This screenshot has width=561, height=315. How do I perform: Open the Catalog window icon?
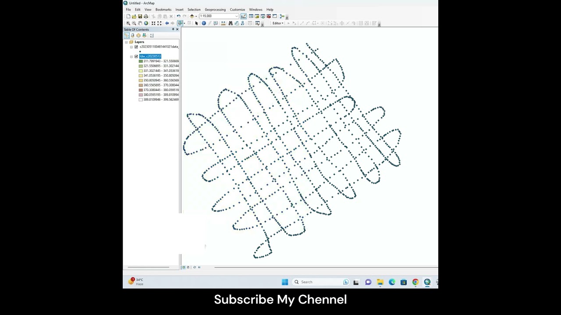[x=257, y=16]
